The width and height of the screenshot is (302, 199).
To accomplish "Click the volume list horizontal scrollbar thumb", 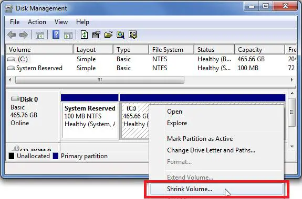I will pyautogui.click(x=100, y=80).
